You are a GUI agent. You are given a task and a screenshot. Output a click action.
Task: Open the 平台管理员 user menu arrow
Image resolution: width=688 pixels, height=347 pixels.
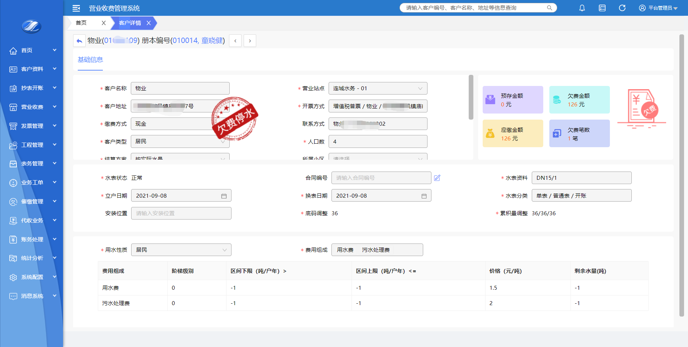coord(675,8)
